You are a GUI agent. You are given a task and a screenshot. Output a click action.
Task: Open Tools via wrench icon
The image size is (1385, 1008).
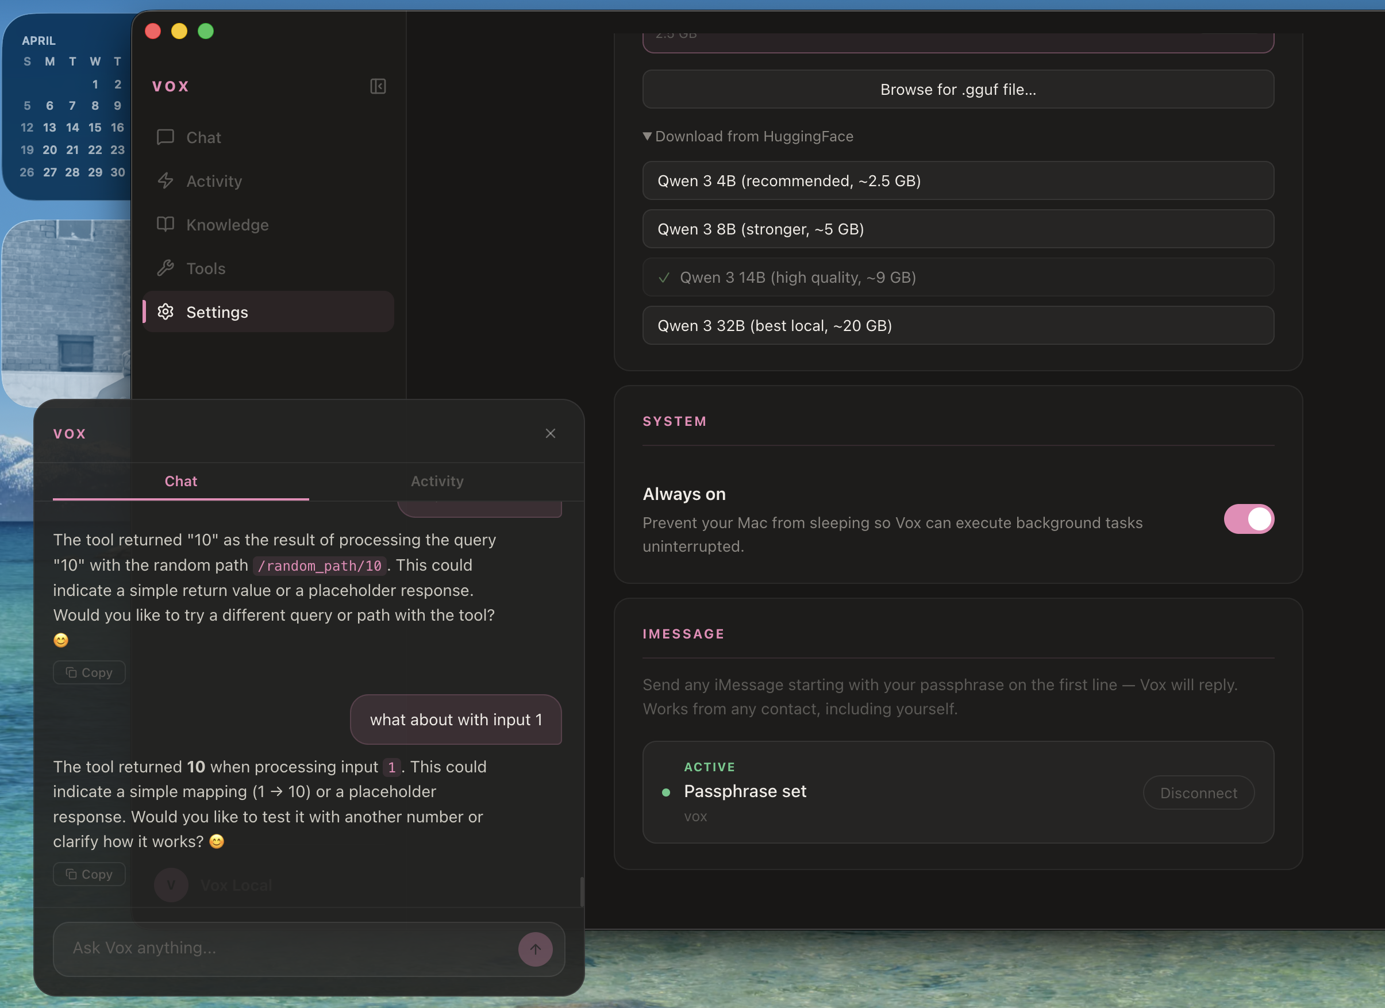(x=166, y=268)
